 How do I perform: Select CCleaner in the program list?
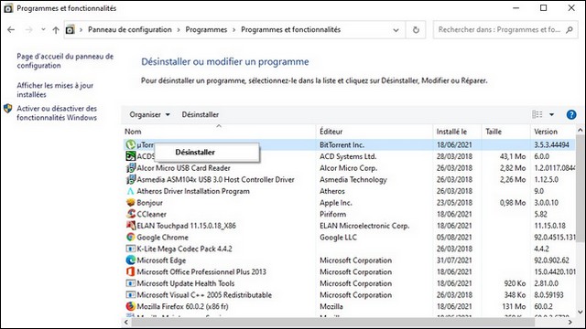(x=151, y=214)
